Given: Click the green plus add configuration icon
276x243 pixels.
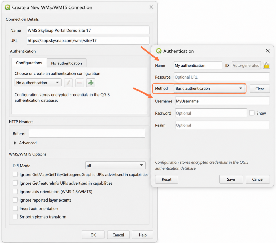Looking at the screenshot, I should point(91,83).
